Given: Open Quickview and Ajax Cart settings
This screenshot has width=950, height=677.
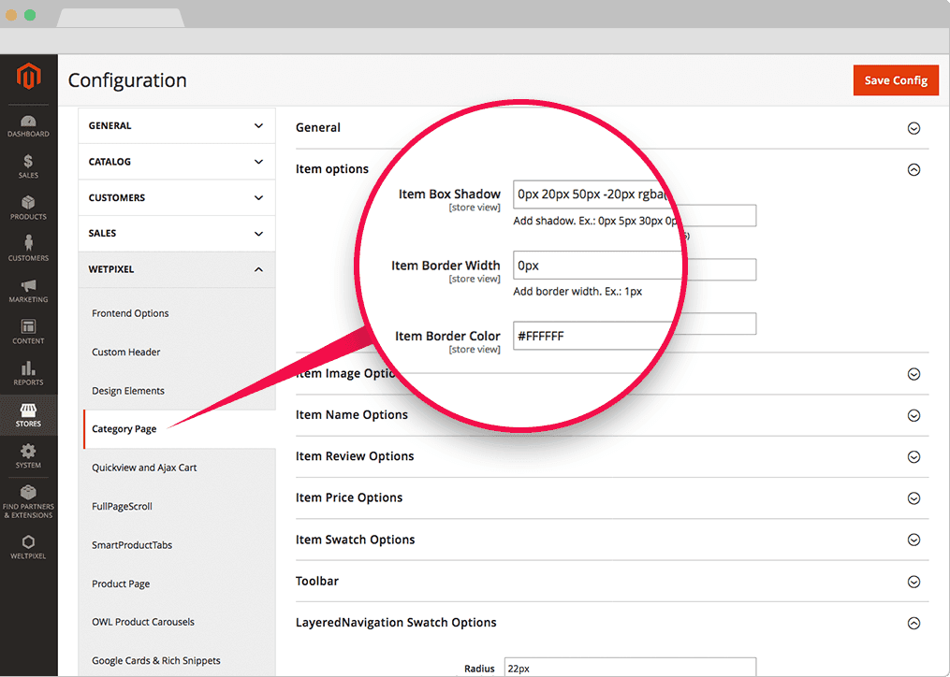Looking at the screenshot, I should pyautogui.click(x=144, y=468).
